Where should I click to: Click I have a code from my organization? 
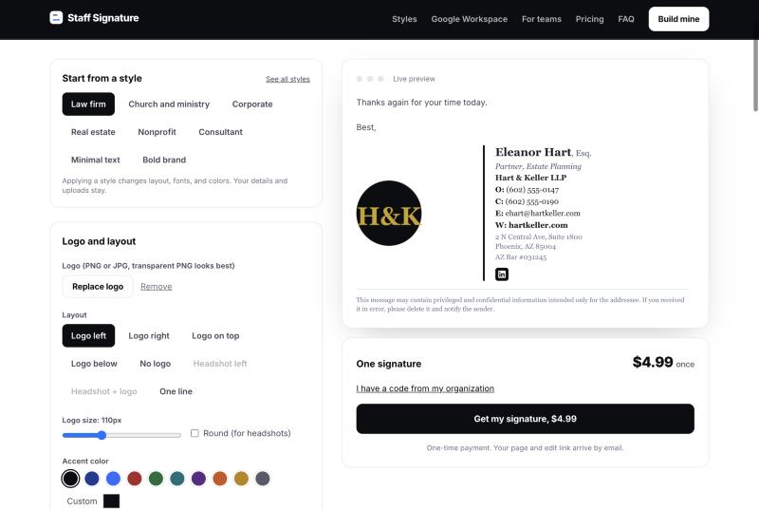pos(425,388)
